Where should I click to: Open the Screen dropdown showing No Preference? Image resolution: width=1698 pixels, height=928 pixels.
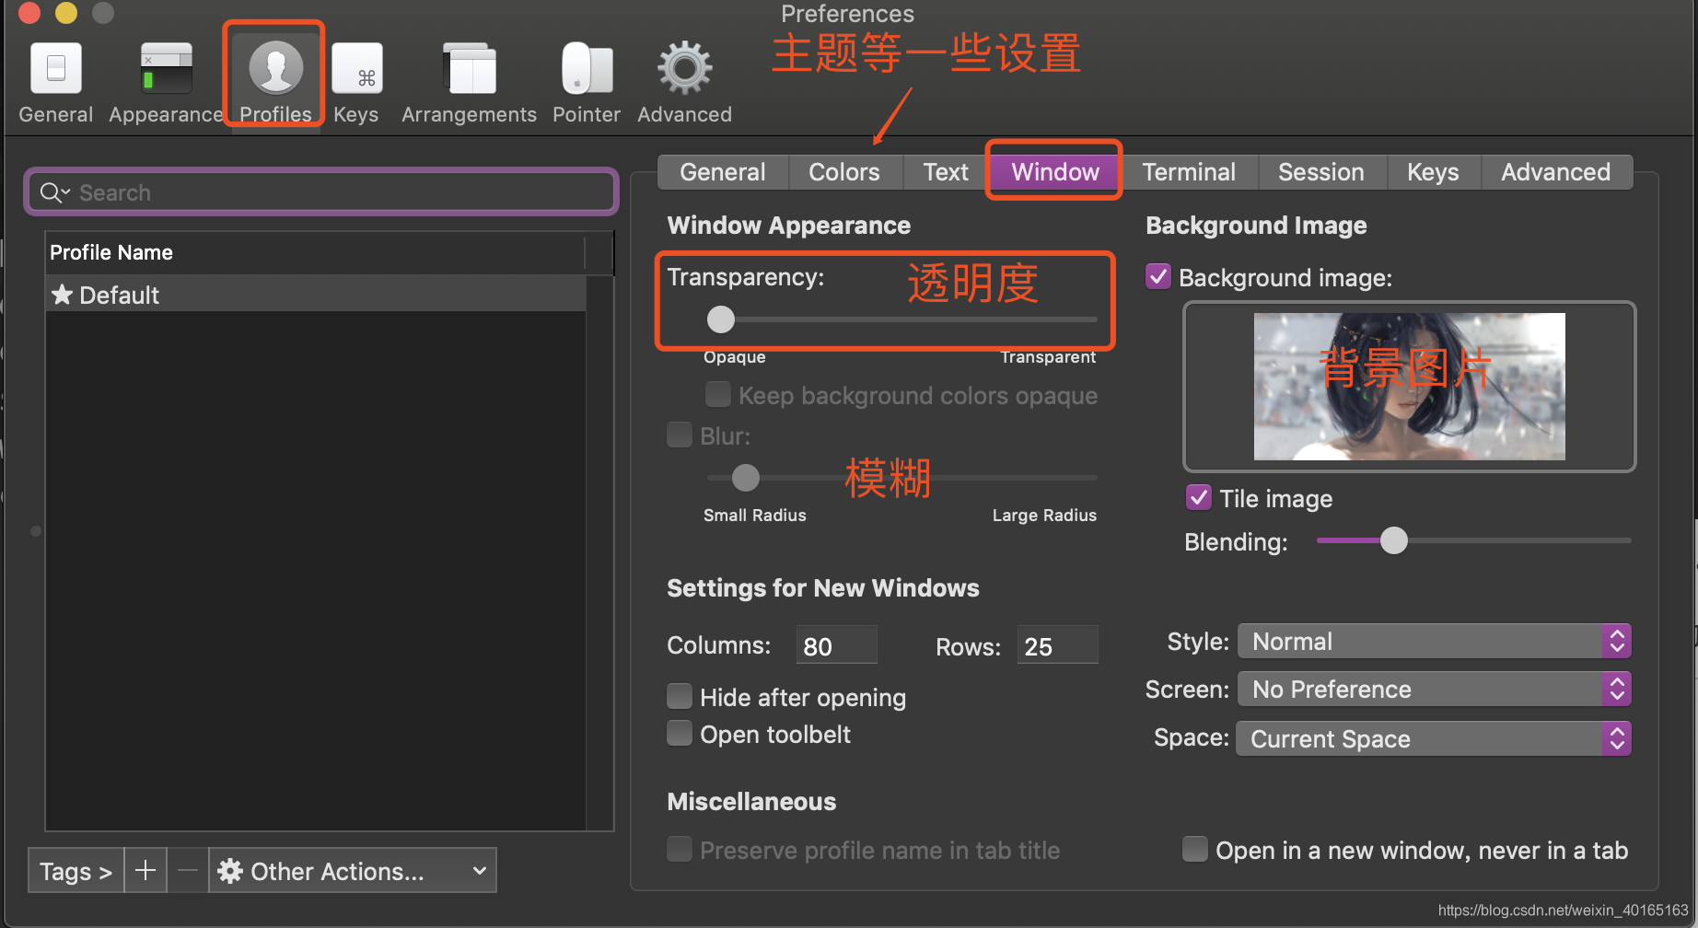(x=1432, y=689)
